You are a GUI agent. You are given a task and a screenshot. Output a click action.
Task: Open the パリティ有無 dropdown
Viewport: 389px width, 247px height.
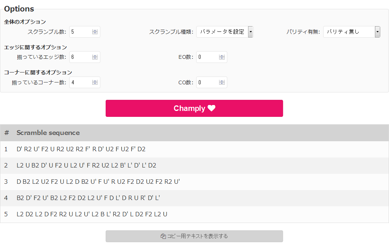pyautogui.click(x=352, y=32)
